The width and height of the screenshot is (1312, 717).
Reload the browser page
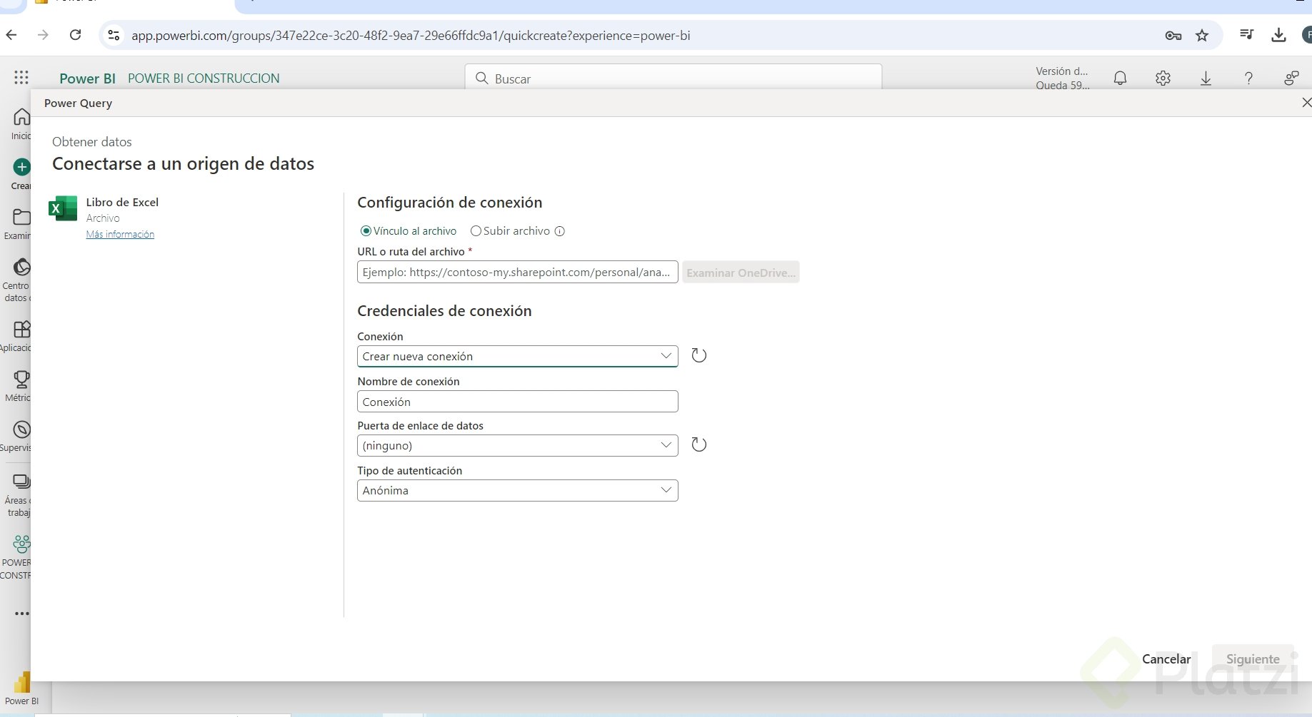point(75,35)
